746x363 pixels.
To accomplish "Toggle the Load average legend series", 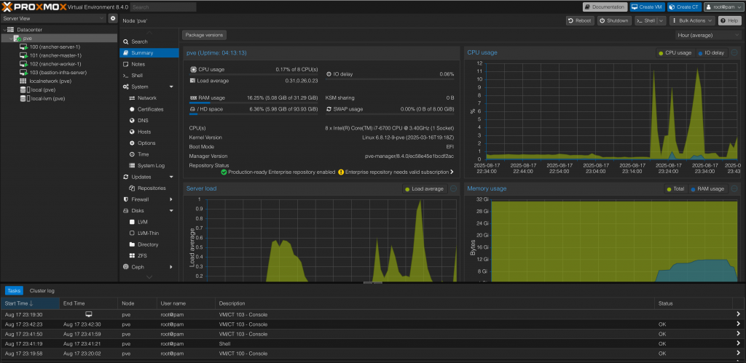I will [x=425, y=189].
